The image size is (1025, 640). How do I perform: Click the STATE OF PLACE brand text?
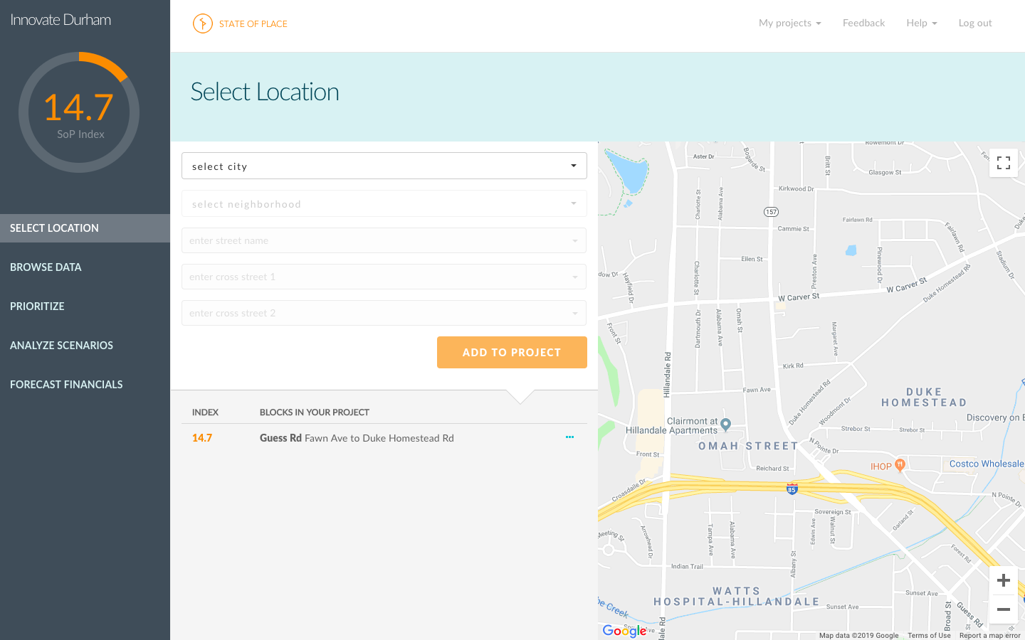253,23
